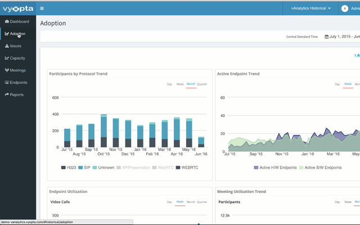This screenshot has width=360, height=225.
Task: Toggle SIP series in protocol legend
Action: click(84, 168)
